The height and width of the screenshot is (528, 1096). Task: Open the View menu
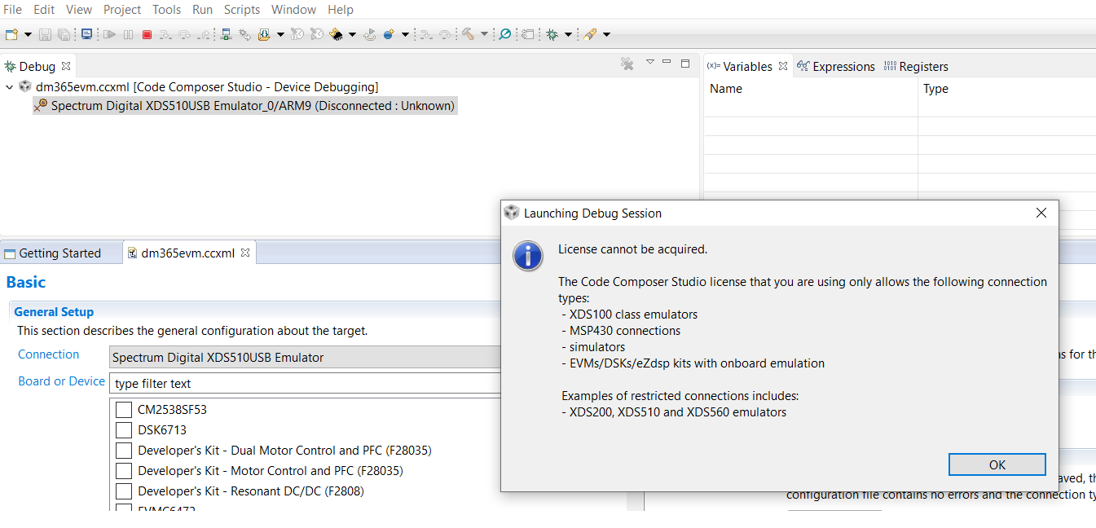[79, 10]
